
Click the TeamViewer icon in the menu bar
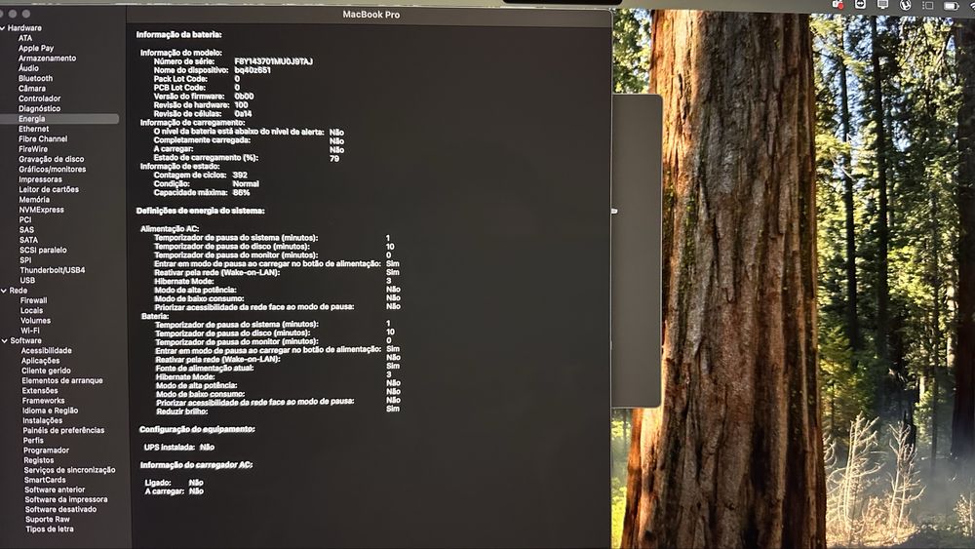click(x=860, y=5)
